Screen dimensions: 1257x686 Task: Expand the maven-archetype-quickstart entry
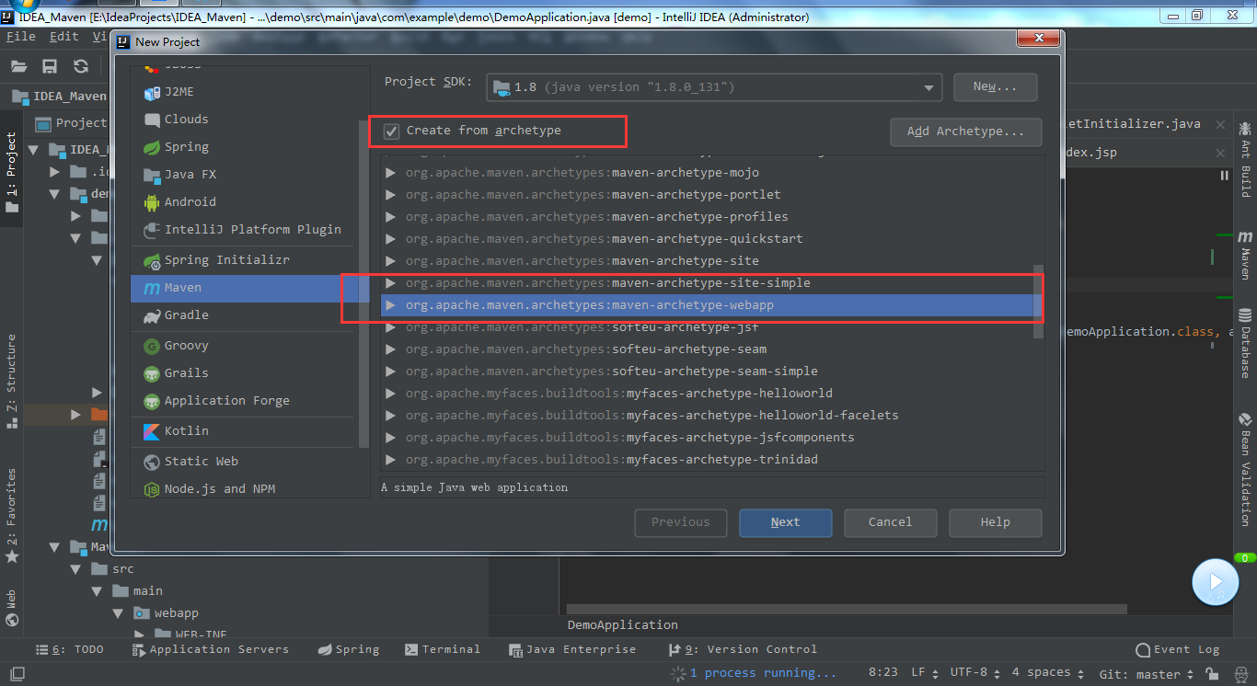coord(391,239)
